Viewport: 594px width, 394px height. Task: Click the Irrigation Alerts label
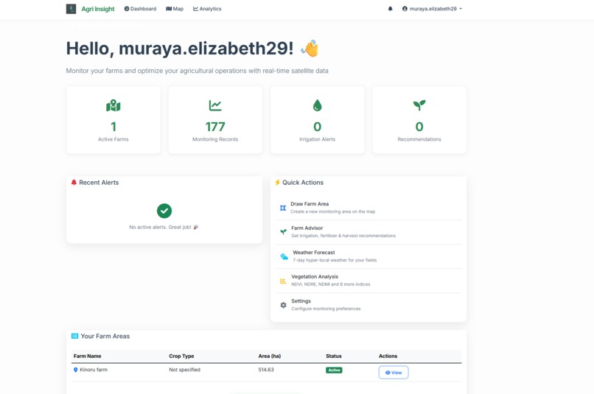[318, 139]
